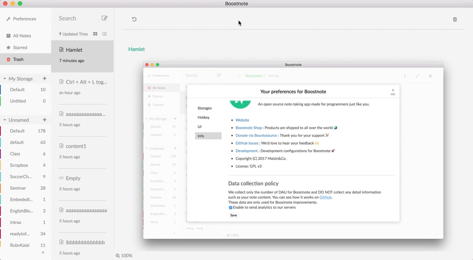Screen dimensions: 473x260
Task: Open the Class folder
Action: [25, 154]
